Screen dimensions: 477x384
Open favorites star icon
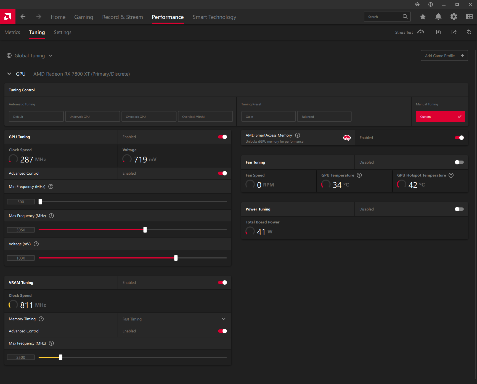[x=423, y=17]
